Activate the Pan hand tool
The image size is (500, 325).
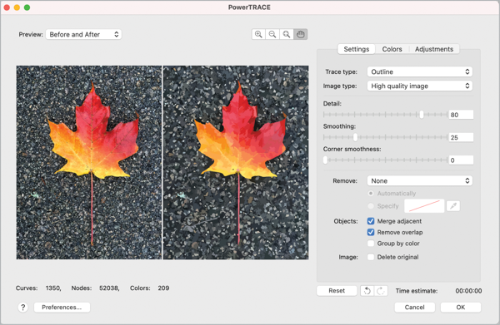click(300, 34)
